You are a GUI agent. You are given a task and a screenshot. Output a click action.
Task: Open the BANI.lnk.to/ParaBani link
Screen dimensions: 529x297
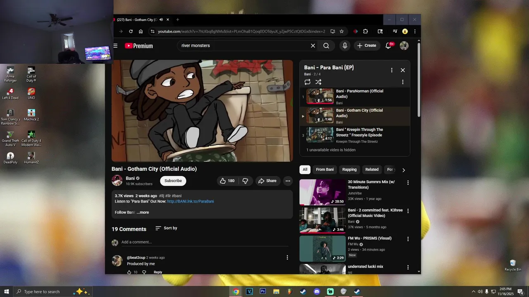point(191,201)
